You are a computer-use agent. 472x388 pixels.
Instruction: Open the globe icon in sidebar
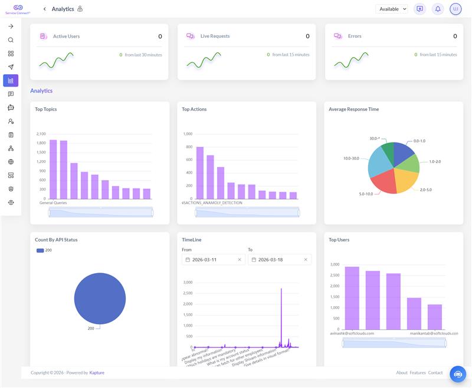pyautogui.click(x=11, y=162)
